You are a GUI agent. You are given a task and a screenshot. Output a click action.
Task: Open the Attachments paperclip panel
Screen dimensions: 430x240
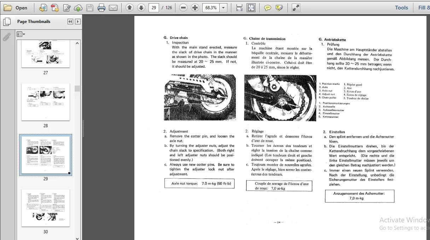(6, 37)
